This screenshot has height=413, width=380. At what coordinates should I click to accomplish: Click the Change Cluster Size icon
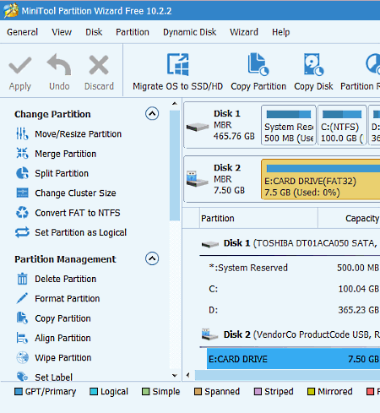pos(22,193)
